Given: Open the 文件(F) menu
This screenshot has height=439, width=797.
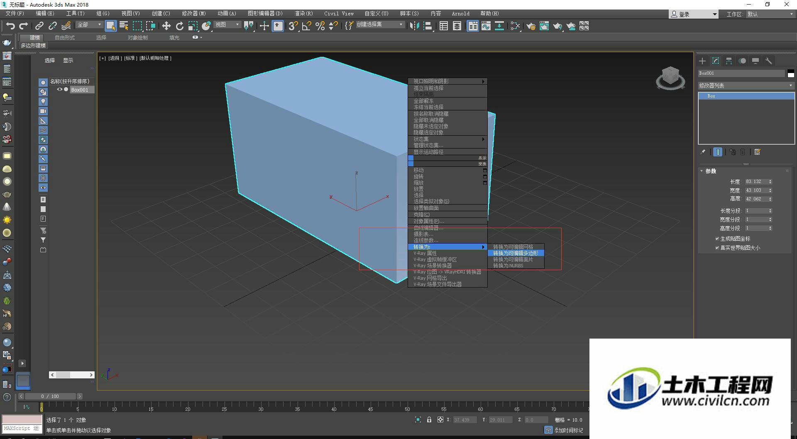Looking at the screenshot, I should coord(15,14).
